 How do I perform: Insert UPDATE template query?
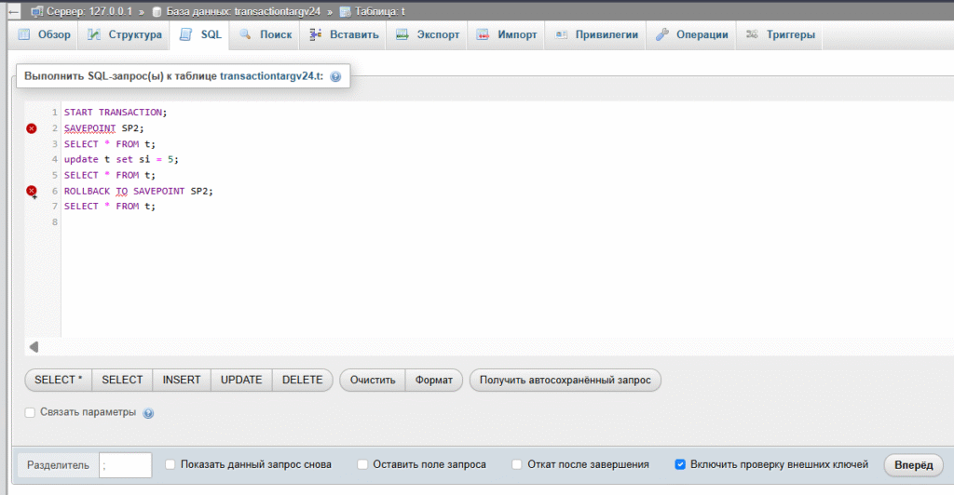[241, 380]
